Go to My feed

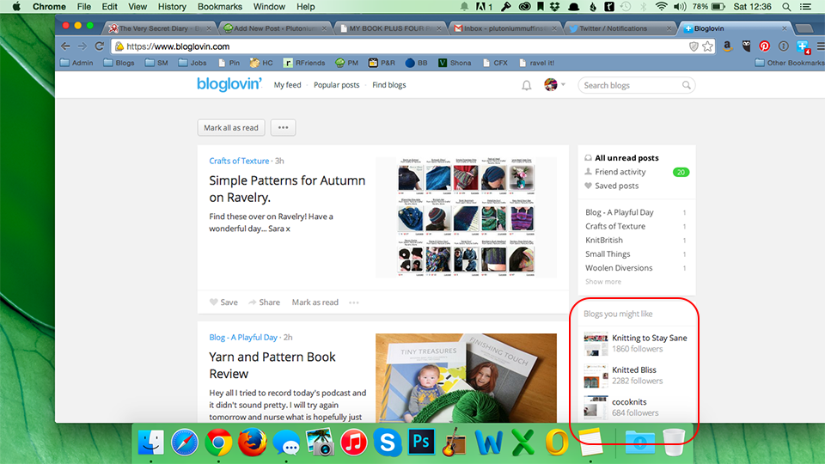tap(287, 85)
